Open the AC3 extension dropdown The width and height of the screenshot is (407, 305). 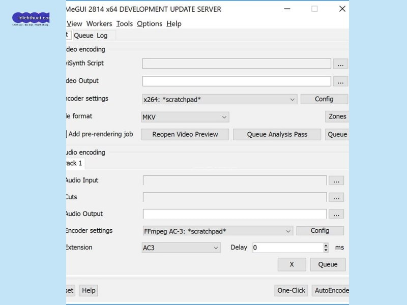[x=216, y=248]
